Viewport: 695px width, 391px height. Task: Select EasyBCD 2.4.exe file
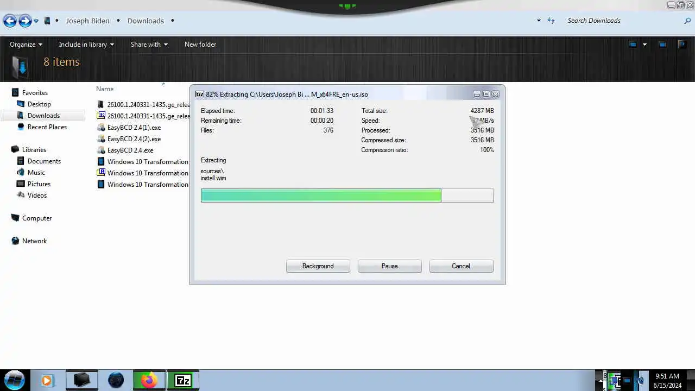[x=130, y=150]
